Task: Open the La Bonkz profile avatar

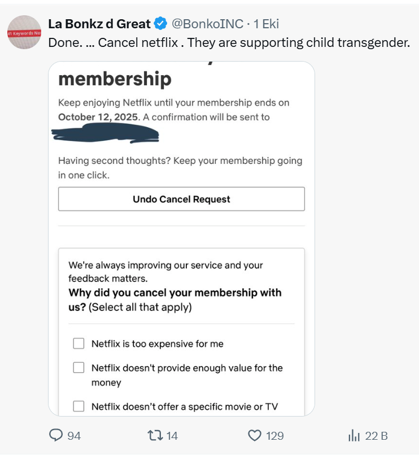Action: pyautogui.click(x=24, y=33)
